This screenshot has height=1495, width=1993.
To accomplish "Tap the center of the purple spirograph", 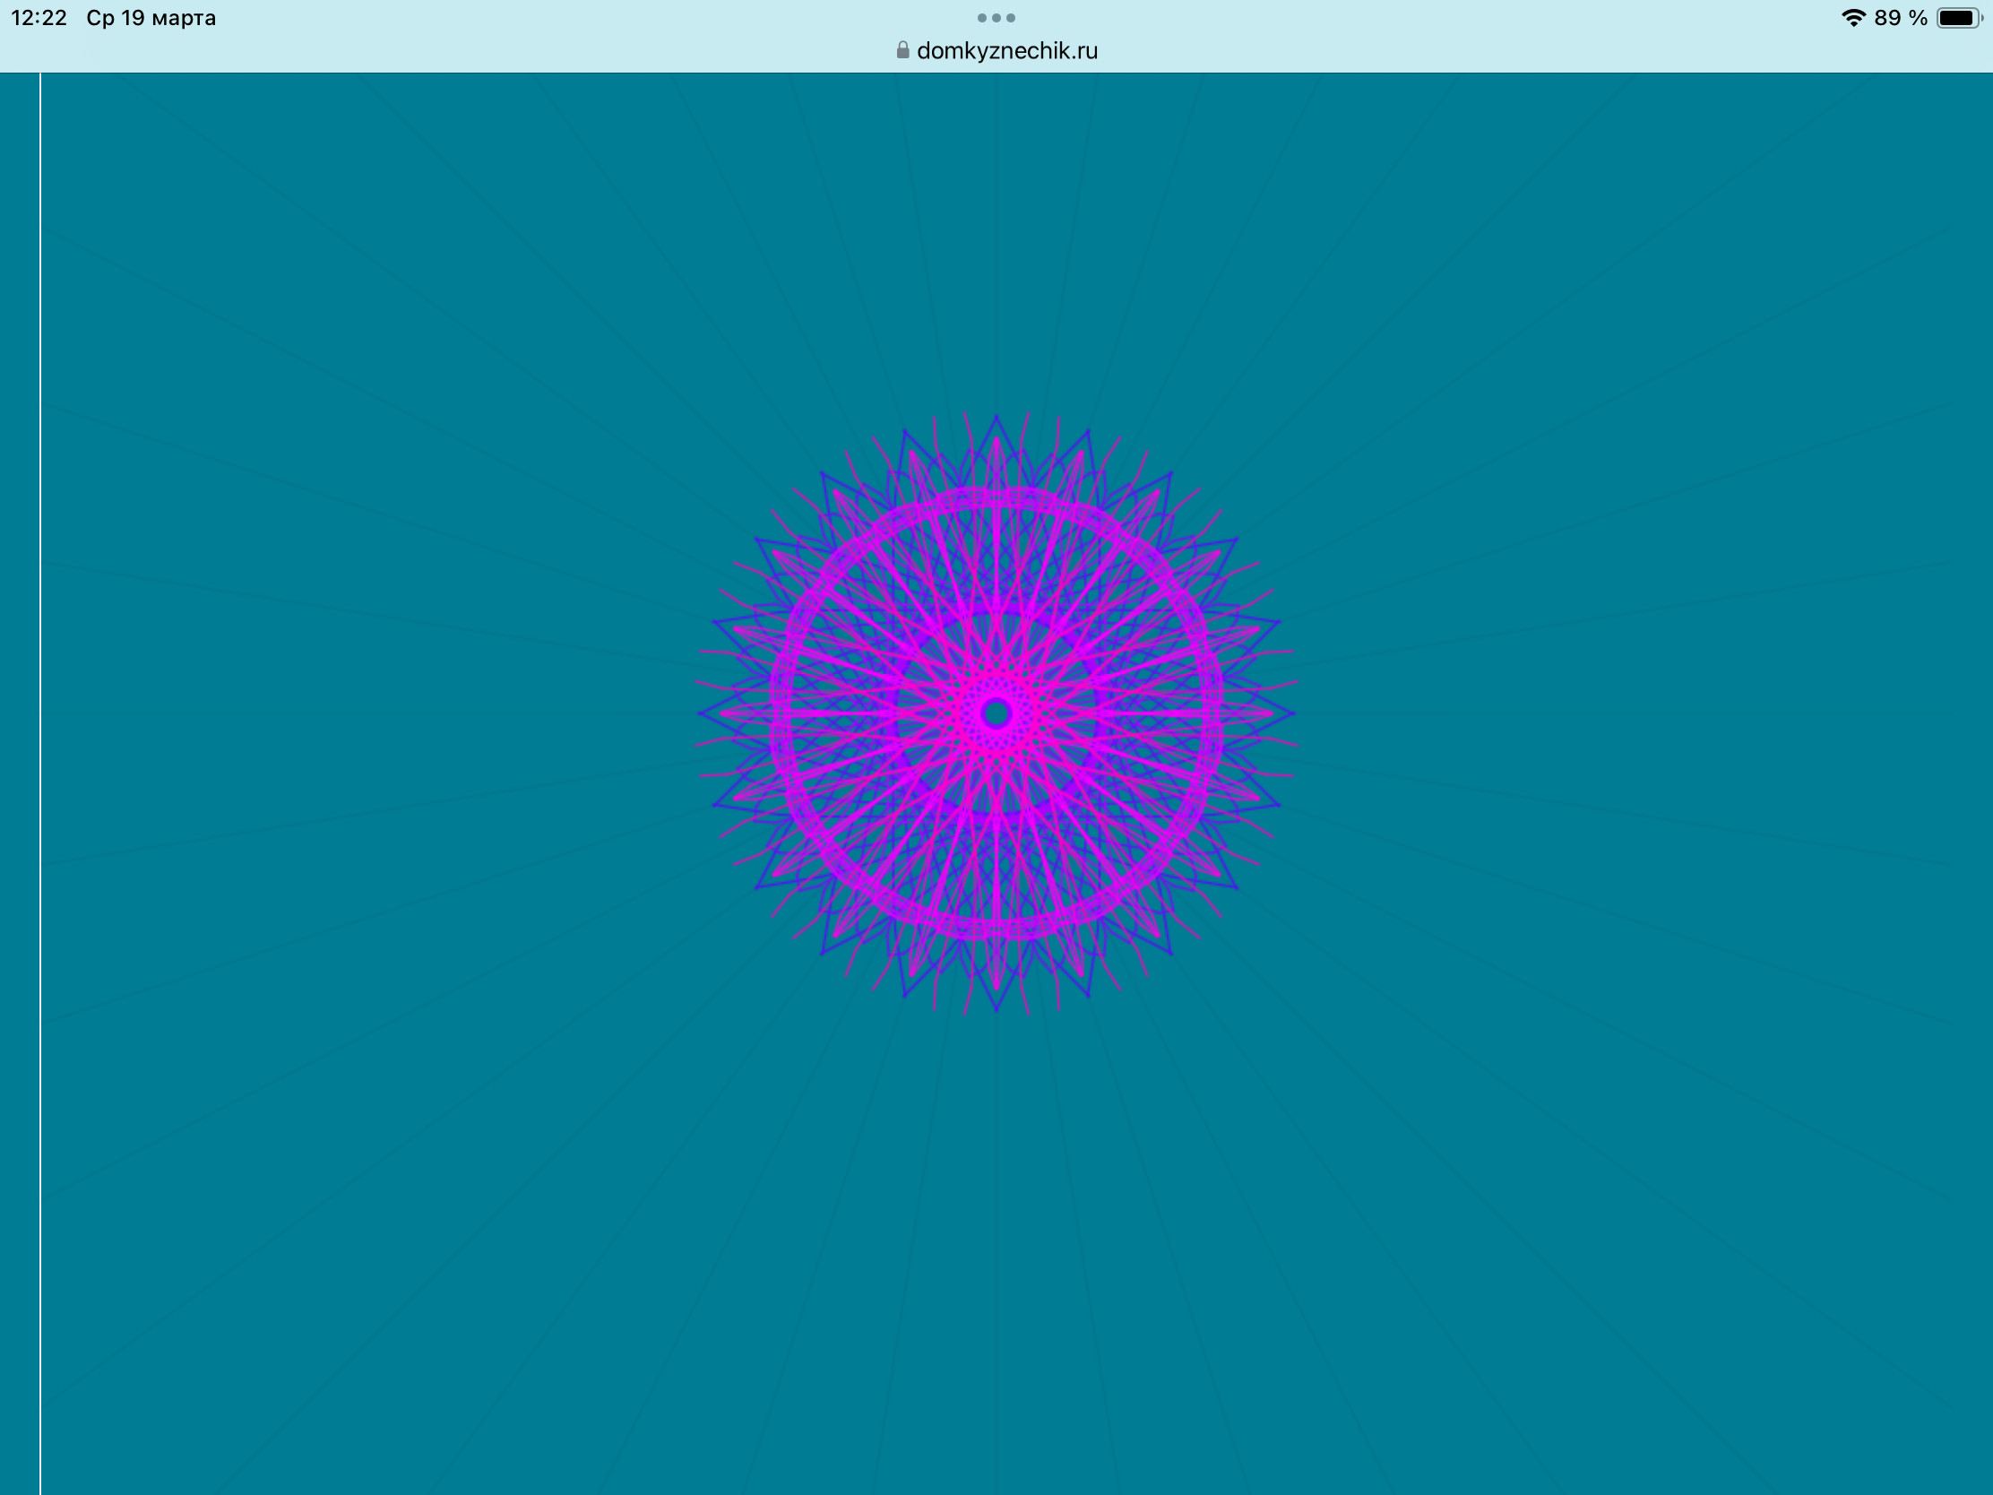I will 996,713.
